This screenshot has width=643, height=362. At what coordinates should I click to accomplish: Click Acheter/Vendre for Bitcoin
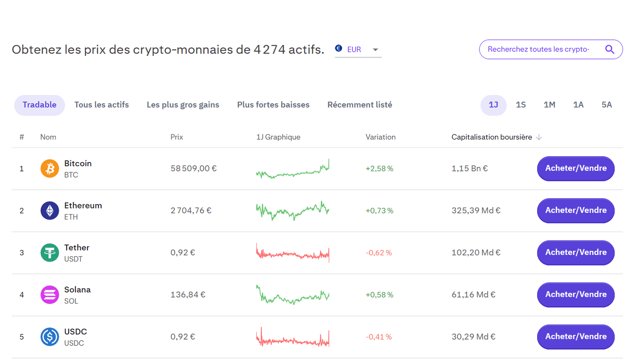[x=576, y=169]
